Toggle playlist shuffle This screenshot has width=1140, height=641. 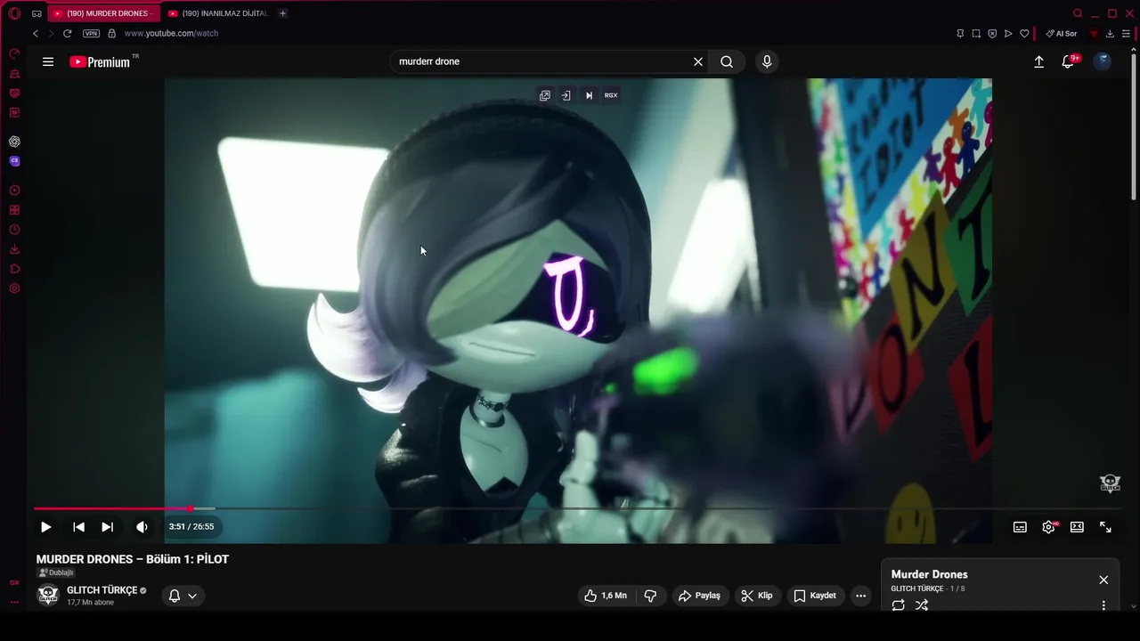click(922, 605)
